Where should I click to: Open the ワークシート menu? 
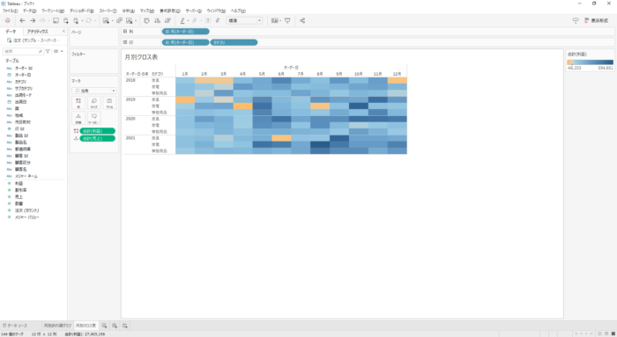click(x=53, y=11)
